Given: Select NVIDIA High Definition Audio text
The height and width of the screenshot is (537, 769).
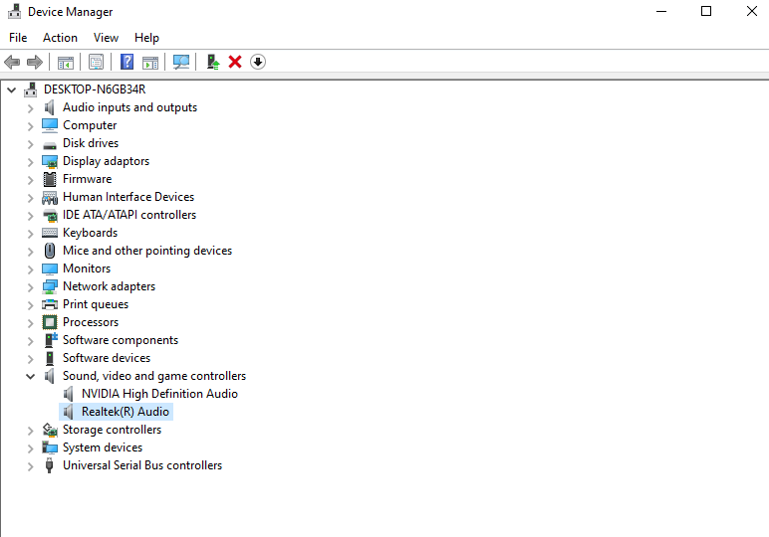Looking at the screenshot, I should click(x=159, y=394).
